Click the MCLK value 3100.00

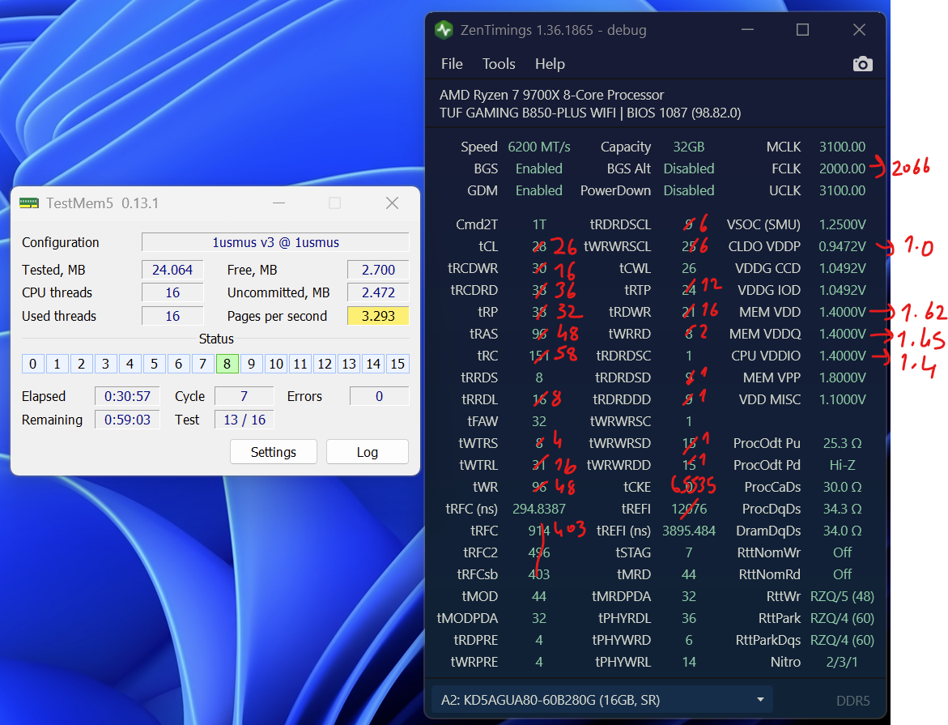[x=842, y=147]
